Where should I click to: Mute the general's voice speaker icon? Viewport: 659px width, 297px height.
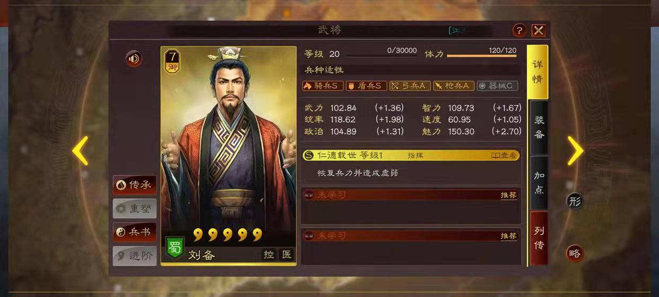[x=134, y=58]
